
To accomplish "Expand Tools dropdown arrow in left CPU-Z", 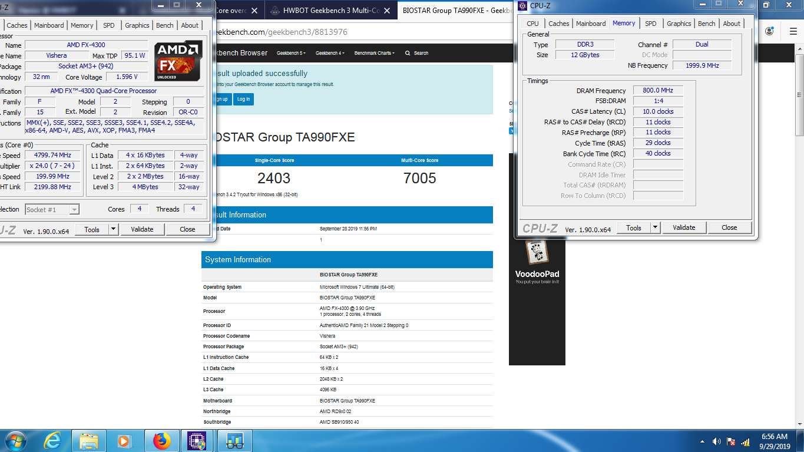I will (114, 229).
